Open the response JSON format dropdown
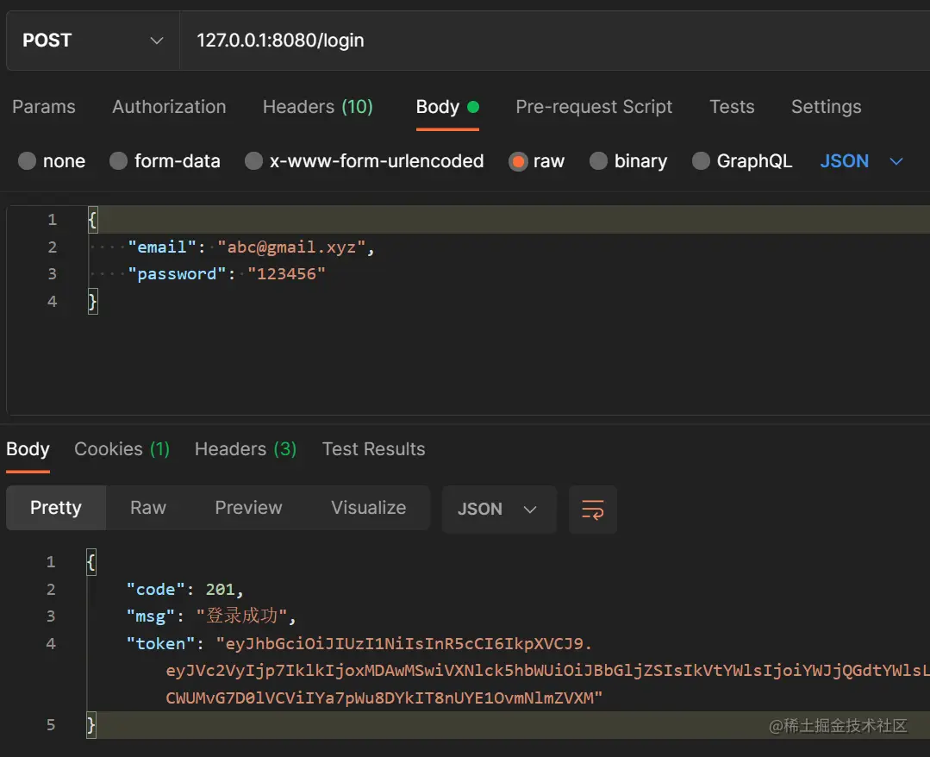 pos(499,509)
